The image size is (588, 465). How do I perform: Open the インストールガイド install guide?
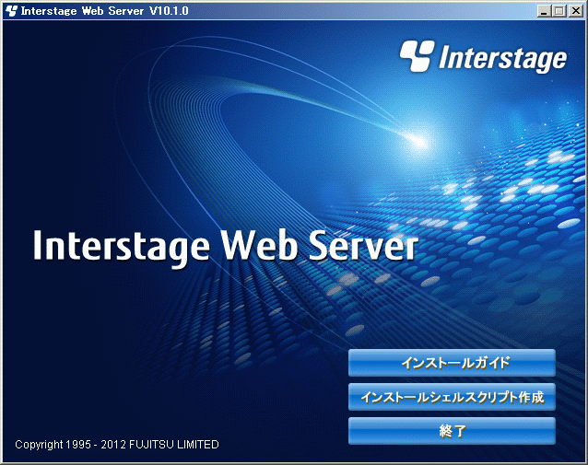point(452,363)
